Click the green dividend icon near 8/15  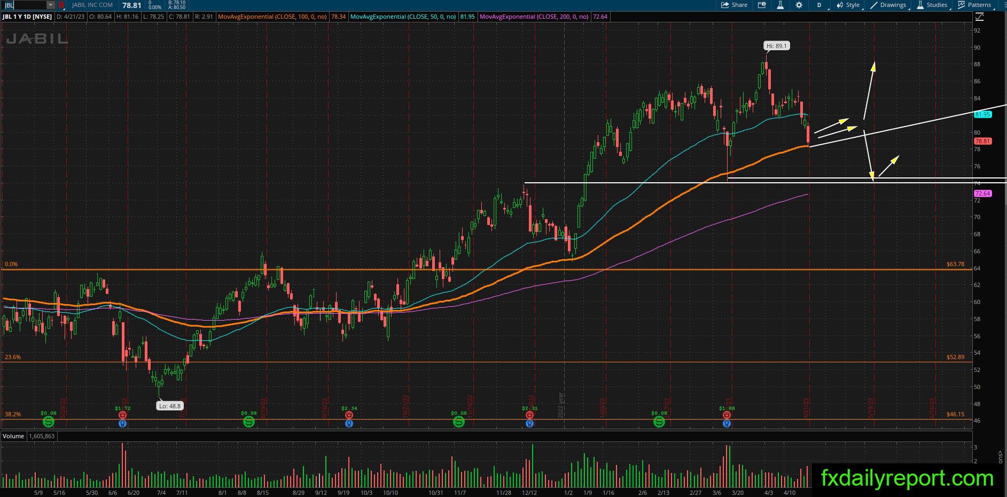pyautogui.click(x=248, y=422)
